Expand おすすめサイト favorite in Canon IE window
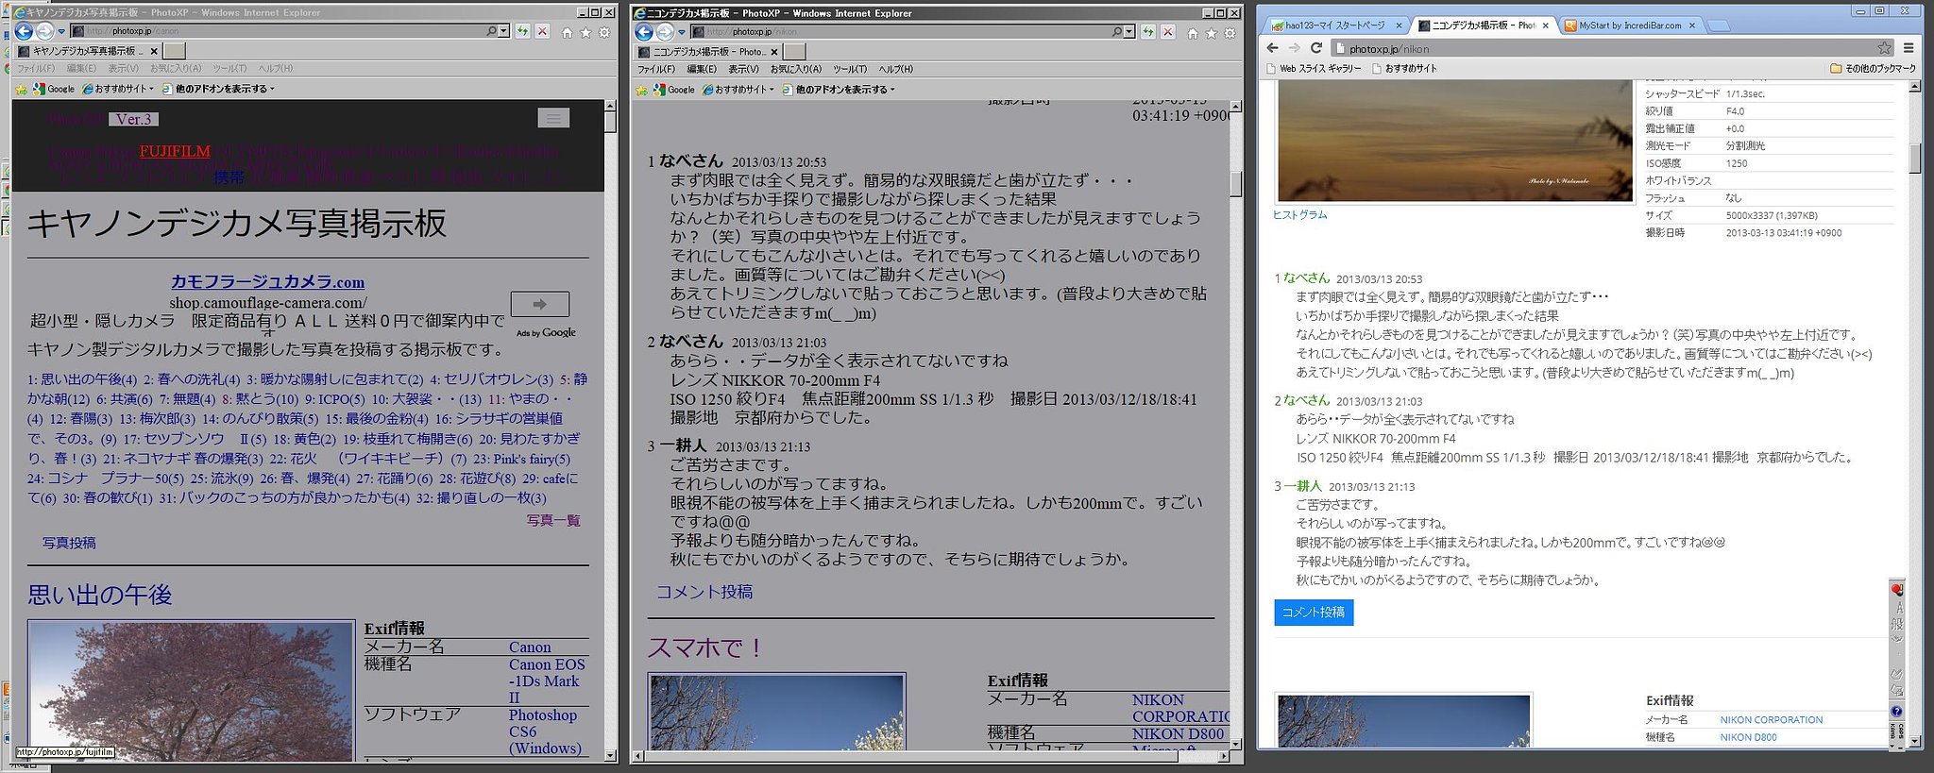This screenshot has width=1934, height=773. (x=118, y=89)
